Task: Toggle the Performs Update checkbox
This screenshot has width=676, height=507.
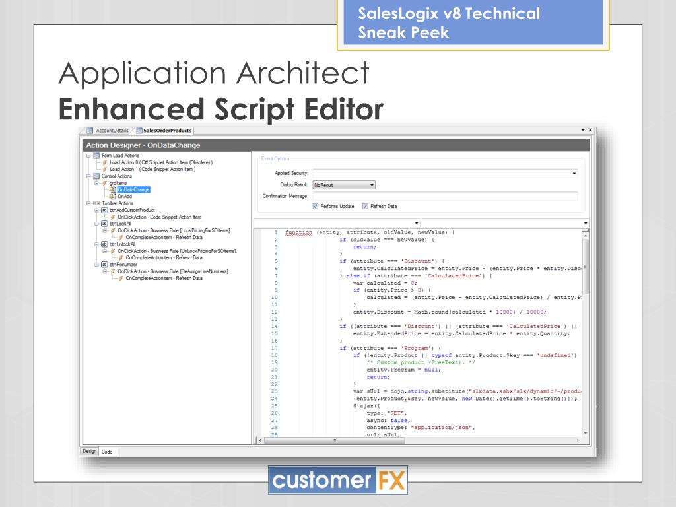Action: (x=316, y=206)
